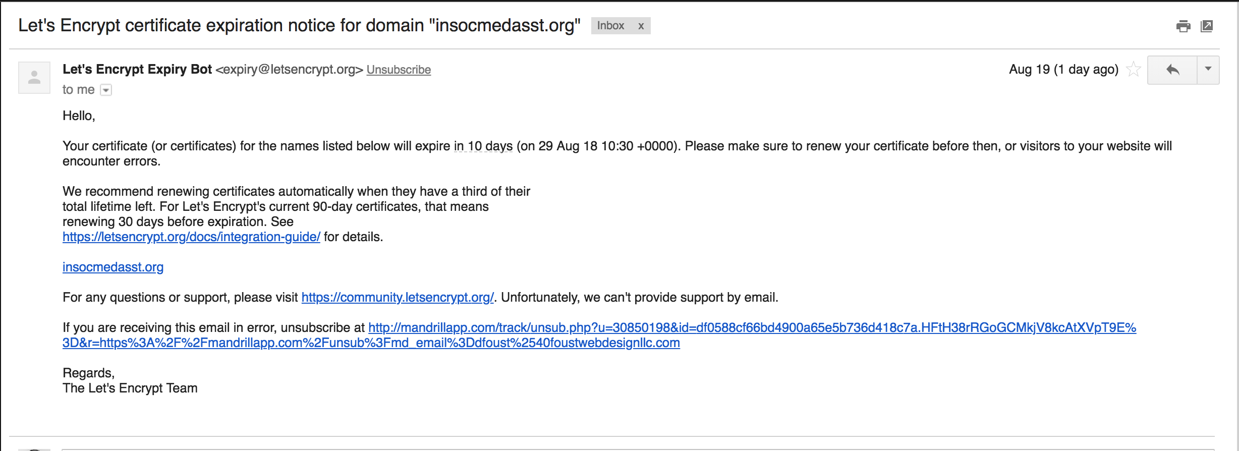Star this Let's Encrypt message
The image size is (1239, 451).
[x=1133, y=69]
